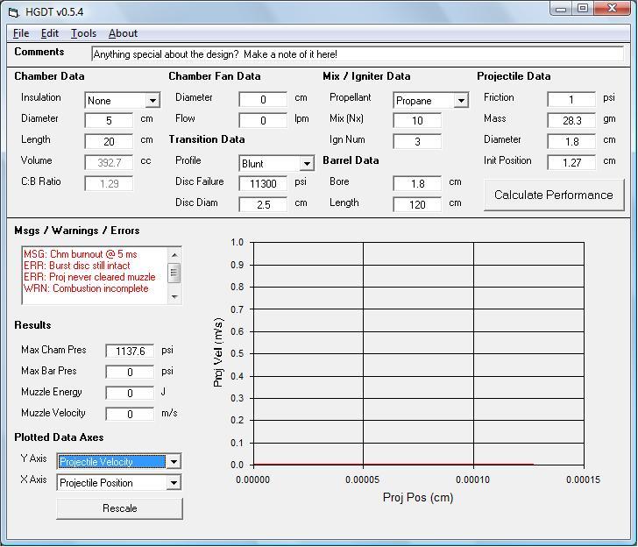
Task: Open the About menu
Action: pos(123,33)
